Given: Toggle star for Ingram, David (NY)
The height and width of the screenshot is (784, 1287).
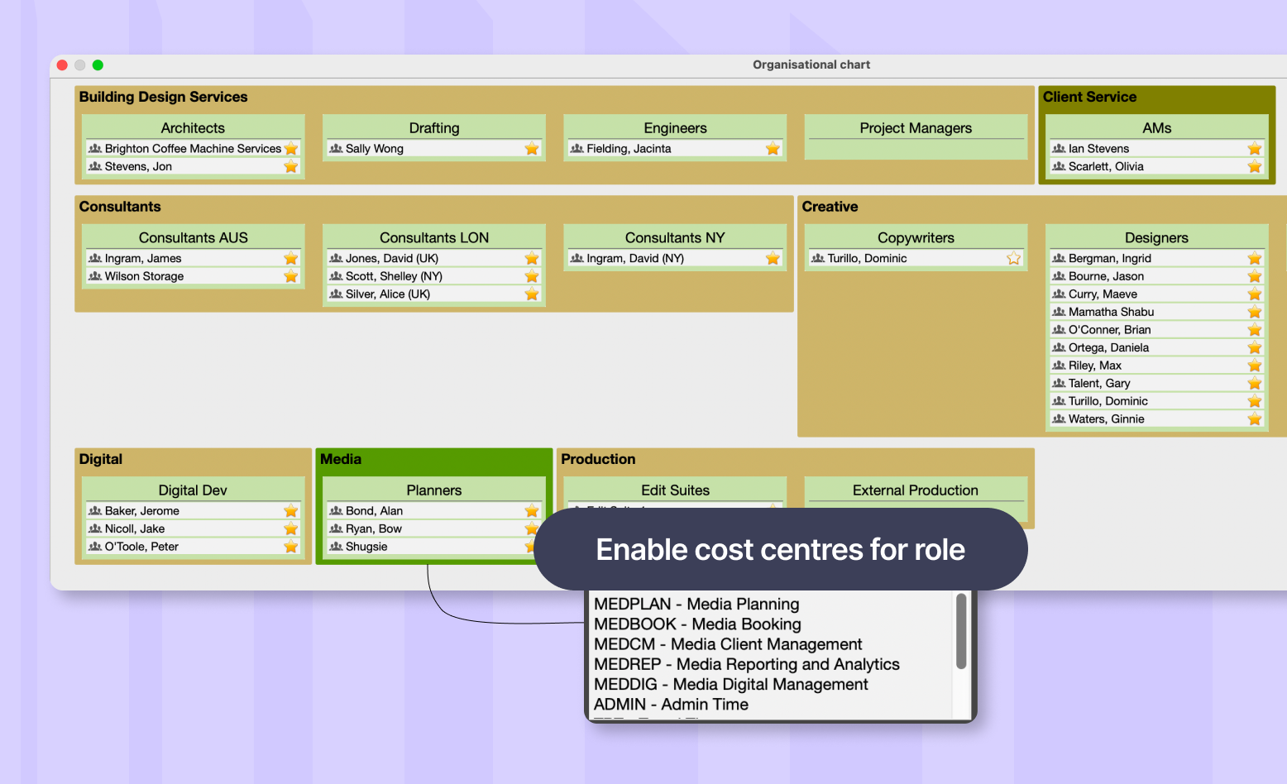Looking at the screenshot, I should [x=773, y=259].
